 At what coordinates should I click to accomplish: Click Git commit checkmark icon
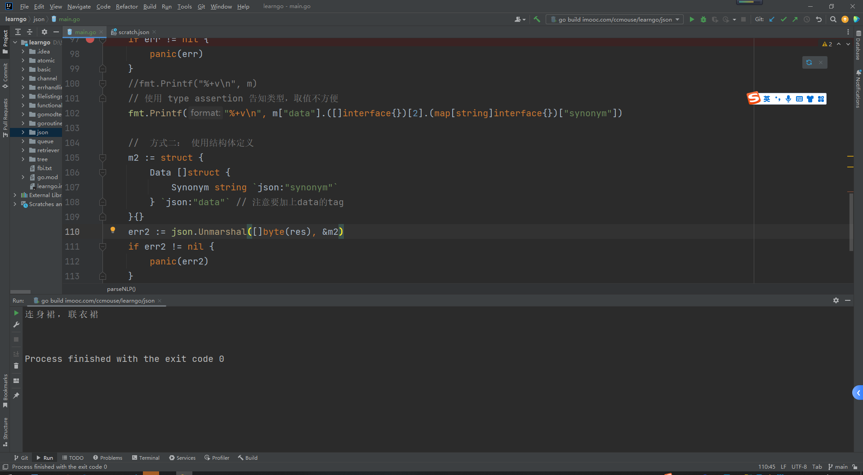(x=783, y=19)
